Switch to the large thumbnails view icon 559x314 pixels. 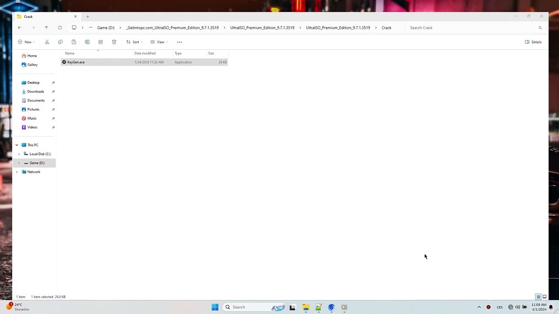[545, 297]
